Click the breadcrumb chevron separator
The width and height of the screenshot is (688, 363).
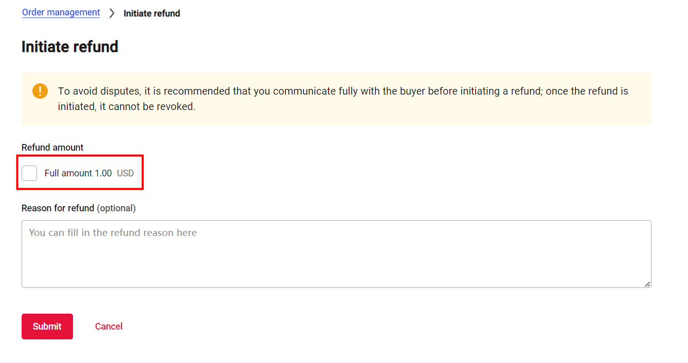pyautogui.click(x=111, y=12)
